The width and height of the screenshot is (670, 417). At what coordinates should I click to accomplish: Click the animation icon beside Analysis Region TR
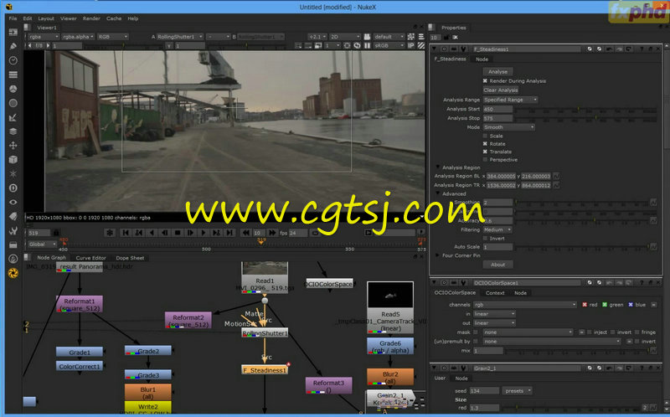(556, 185)
